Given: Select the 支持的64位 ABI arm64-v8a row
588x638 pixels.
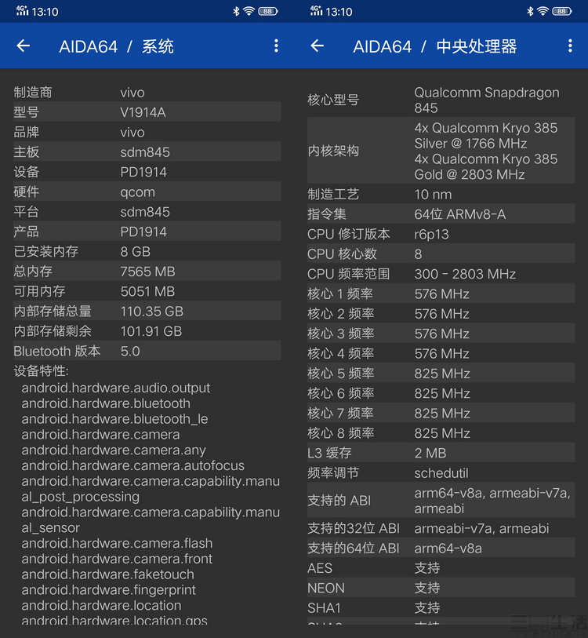Looking at the screenshot, I should pyautogui.click(x=441, y=548).
